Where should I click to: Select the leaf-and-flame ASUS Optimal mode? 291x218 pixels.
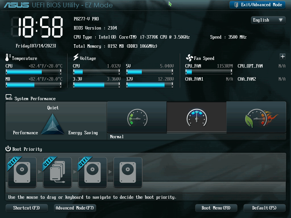(257, 117)
